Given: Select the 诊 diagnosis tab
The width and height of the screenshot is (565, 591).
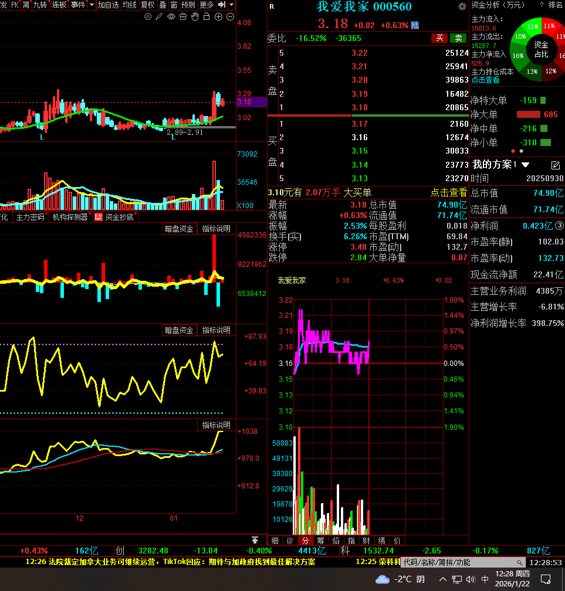Looking at the screenshot, I should 290,541.
